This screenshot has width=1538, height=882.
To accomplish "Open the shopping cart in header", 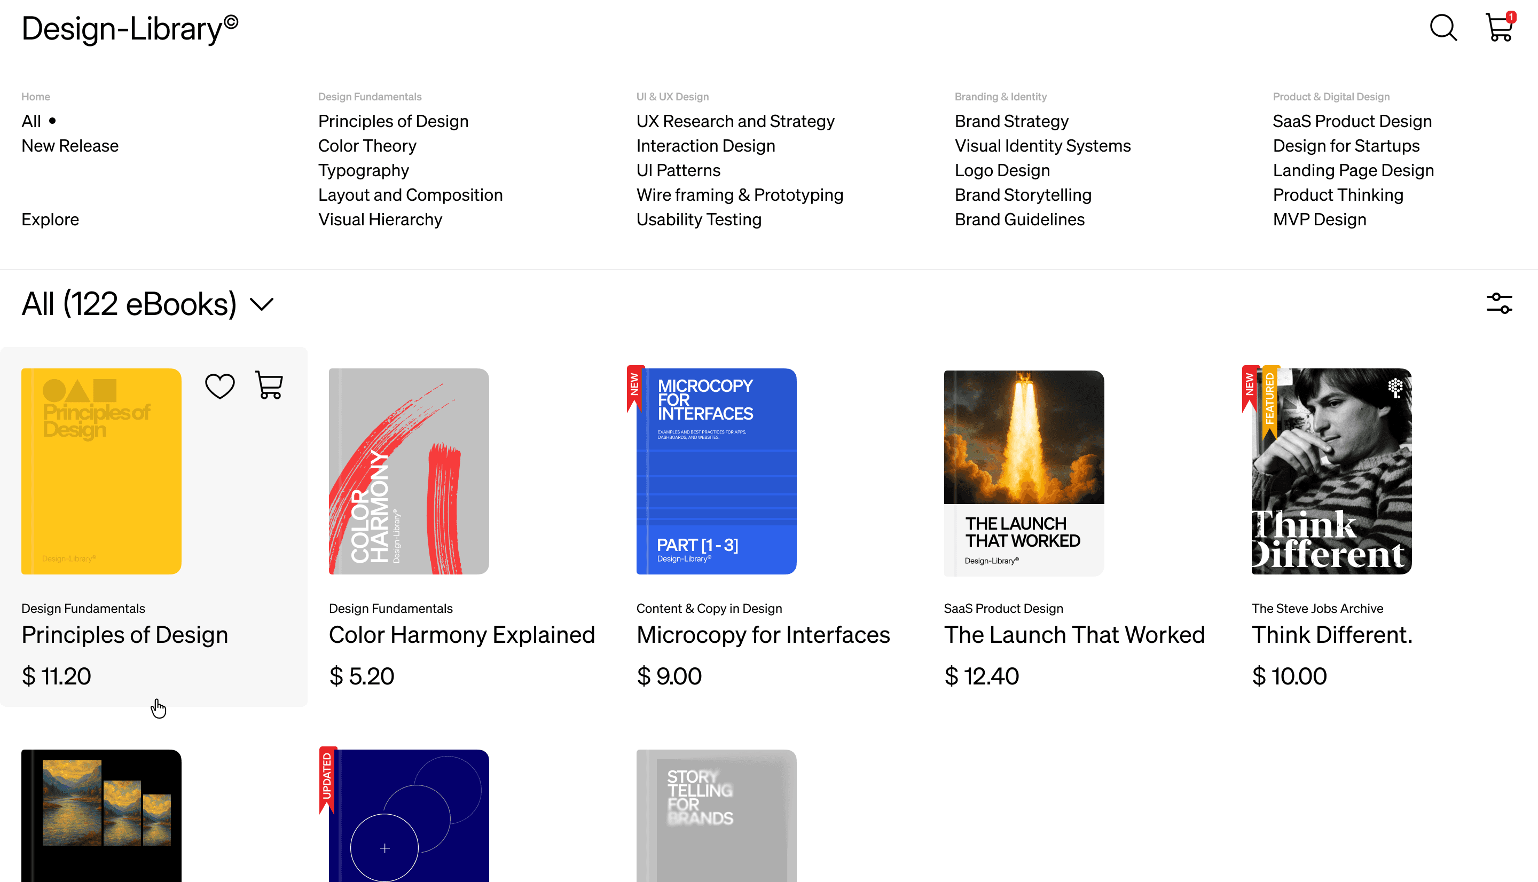I will 1499,28.
